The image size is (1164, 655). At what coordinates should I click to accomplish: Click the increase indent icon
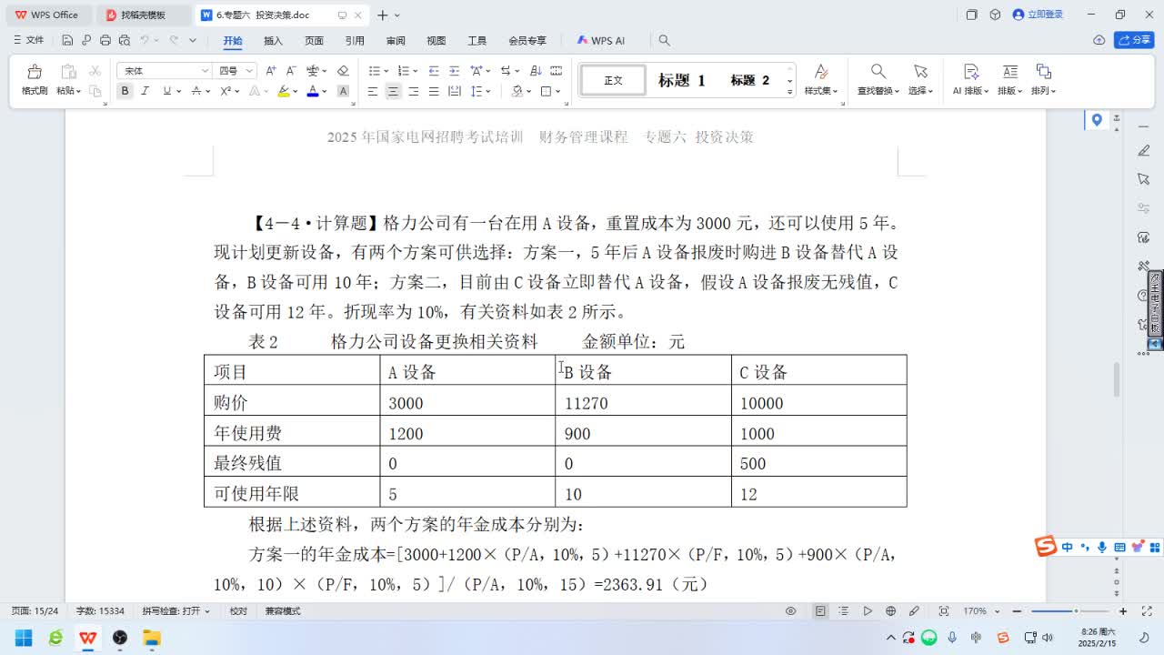click(x=454, y=70)
